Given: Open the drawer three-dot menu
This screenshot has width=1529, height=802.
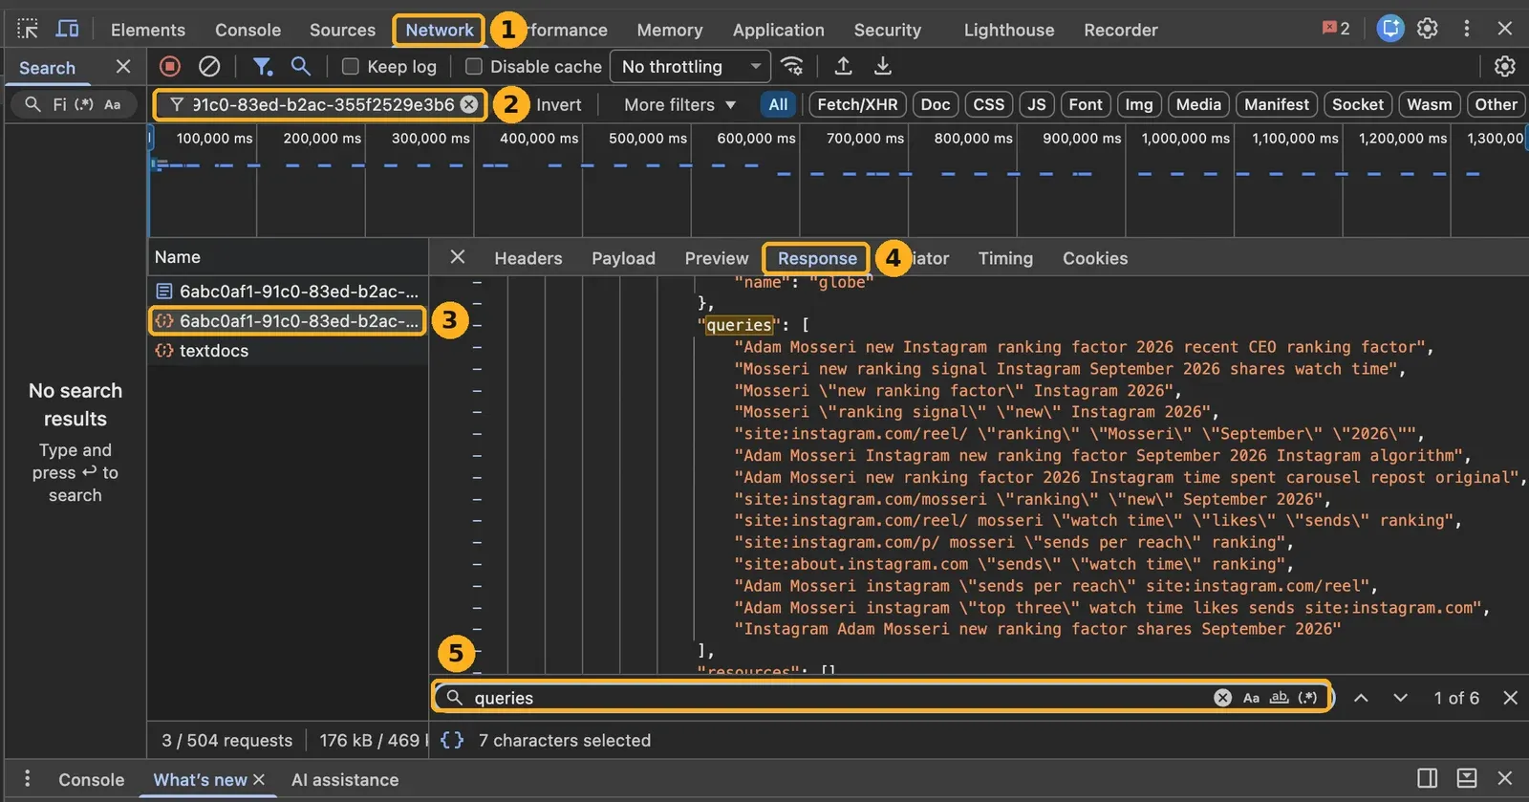Looking at the screenshot, I should (27, 779).
